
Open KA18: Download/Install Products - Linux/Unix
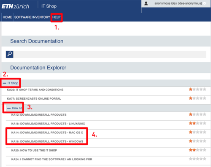coord(48,124)
